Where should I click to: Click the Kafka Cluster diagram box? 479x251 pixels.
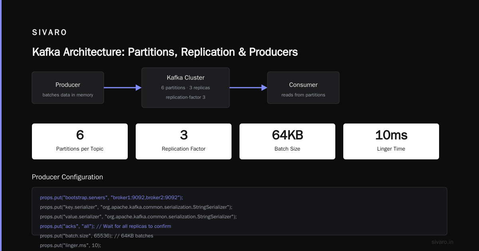(x=186, y=88)
